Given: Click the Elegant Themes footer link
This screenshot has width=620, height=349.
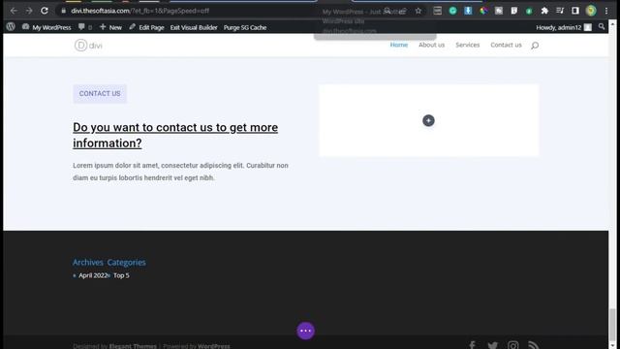Looking at the screenshot, I should 133,346.
